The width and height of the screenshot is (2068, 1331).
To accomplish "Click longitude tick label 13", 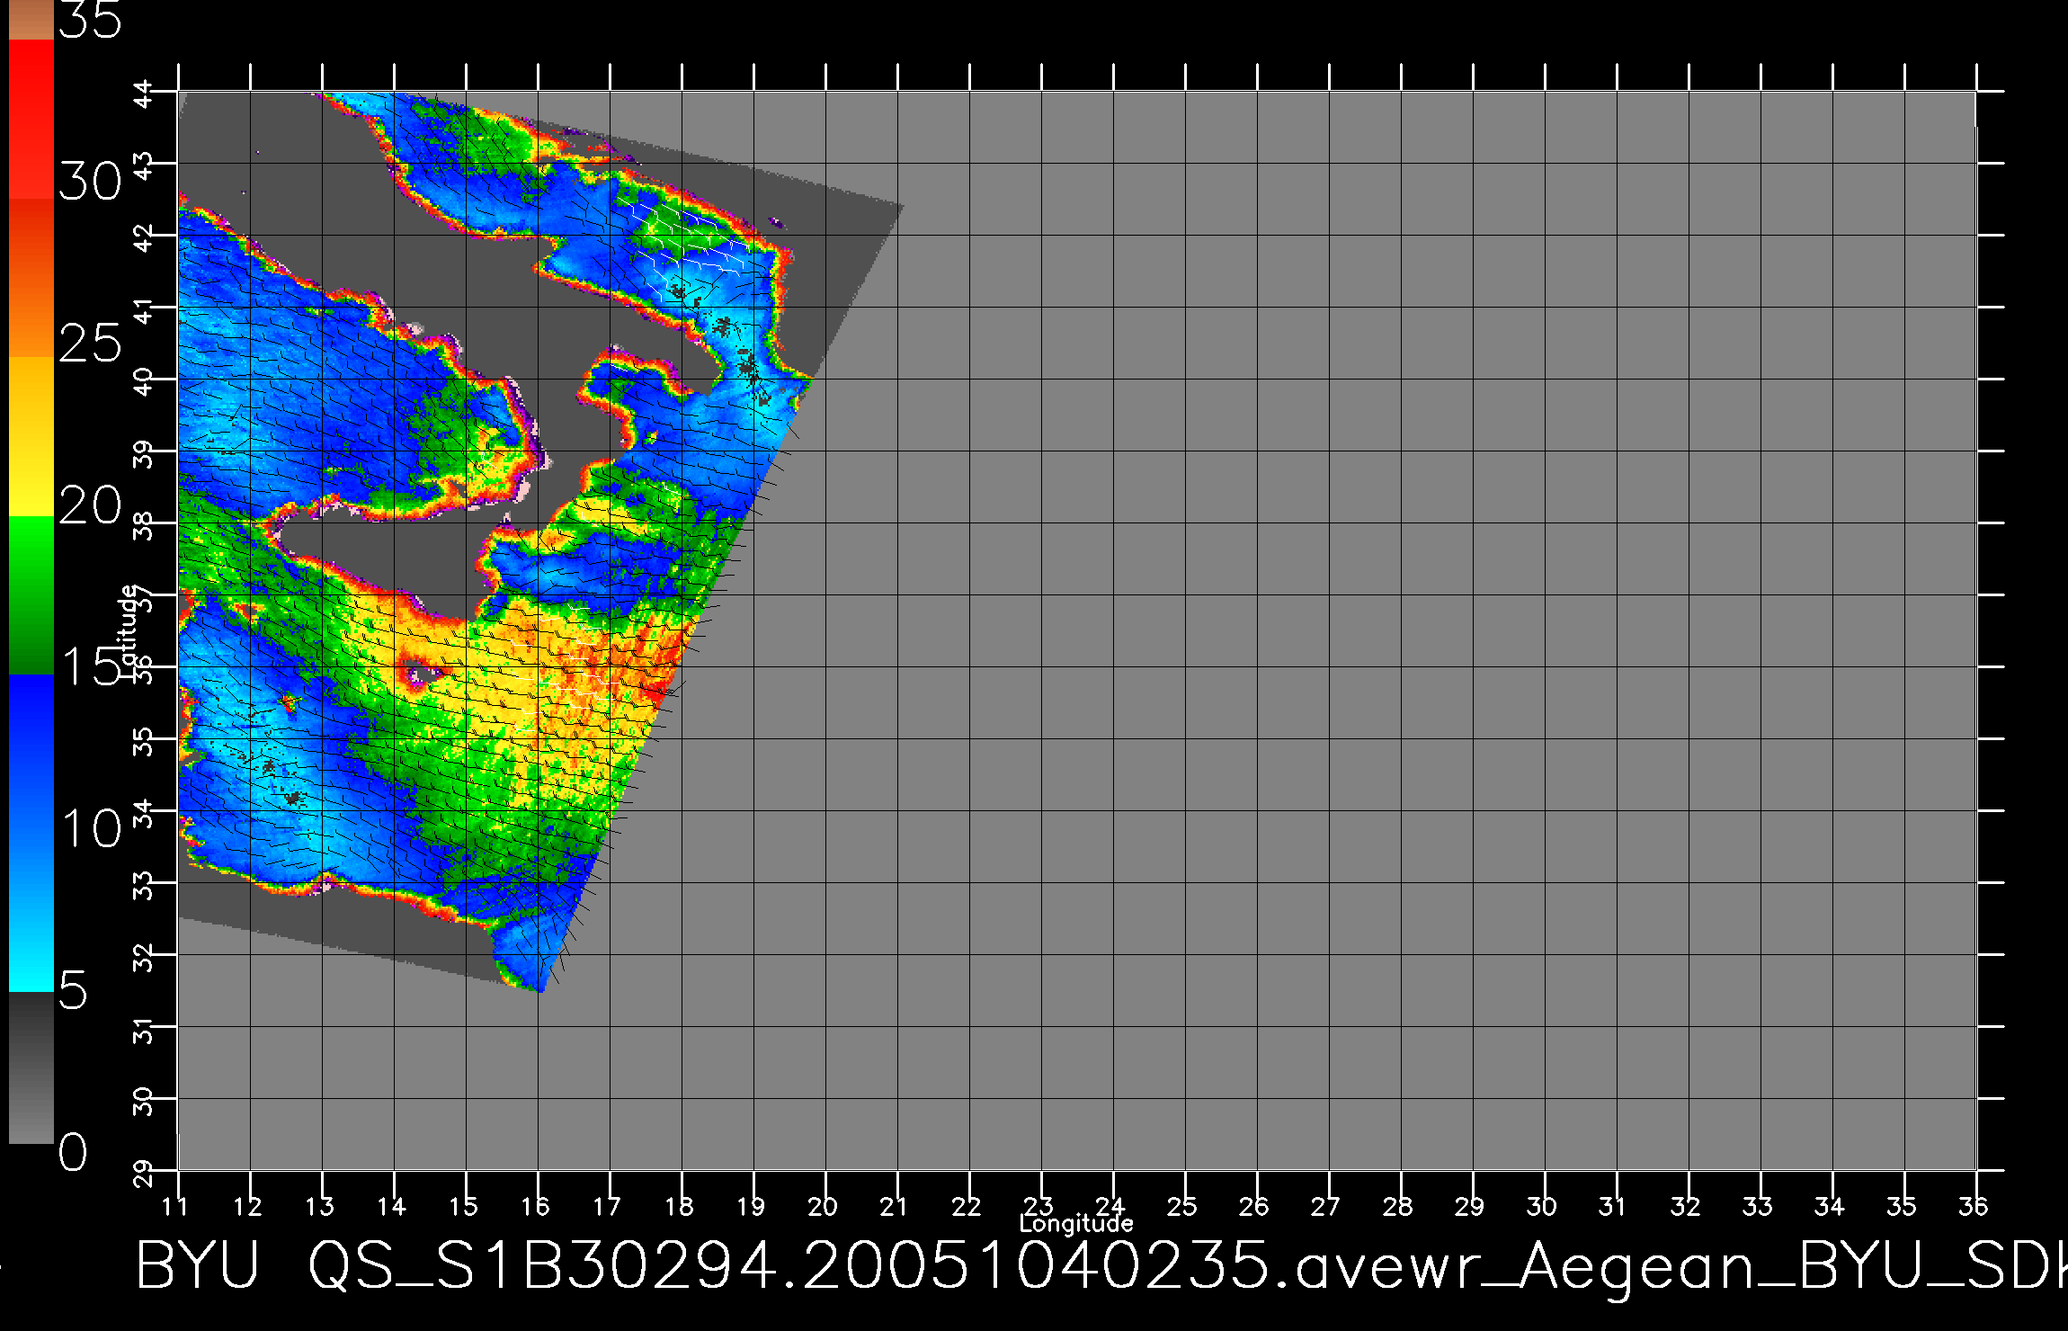I will click(319, 1205).
